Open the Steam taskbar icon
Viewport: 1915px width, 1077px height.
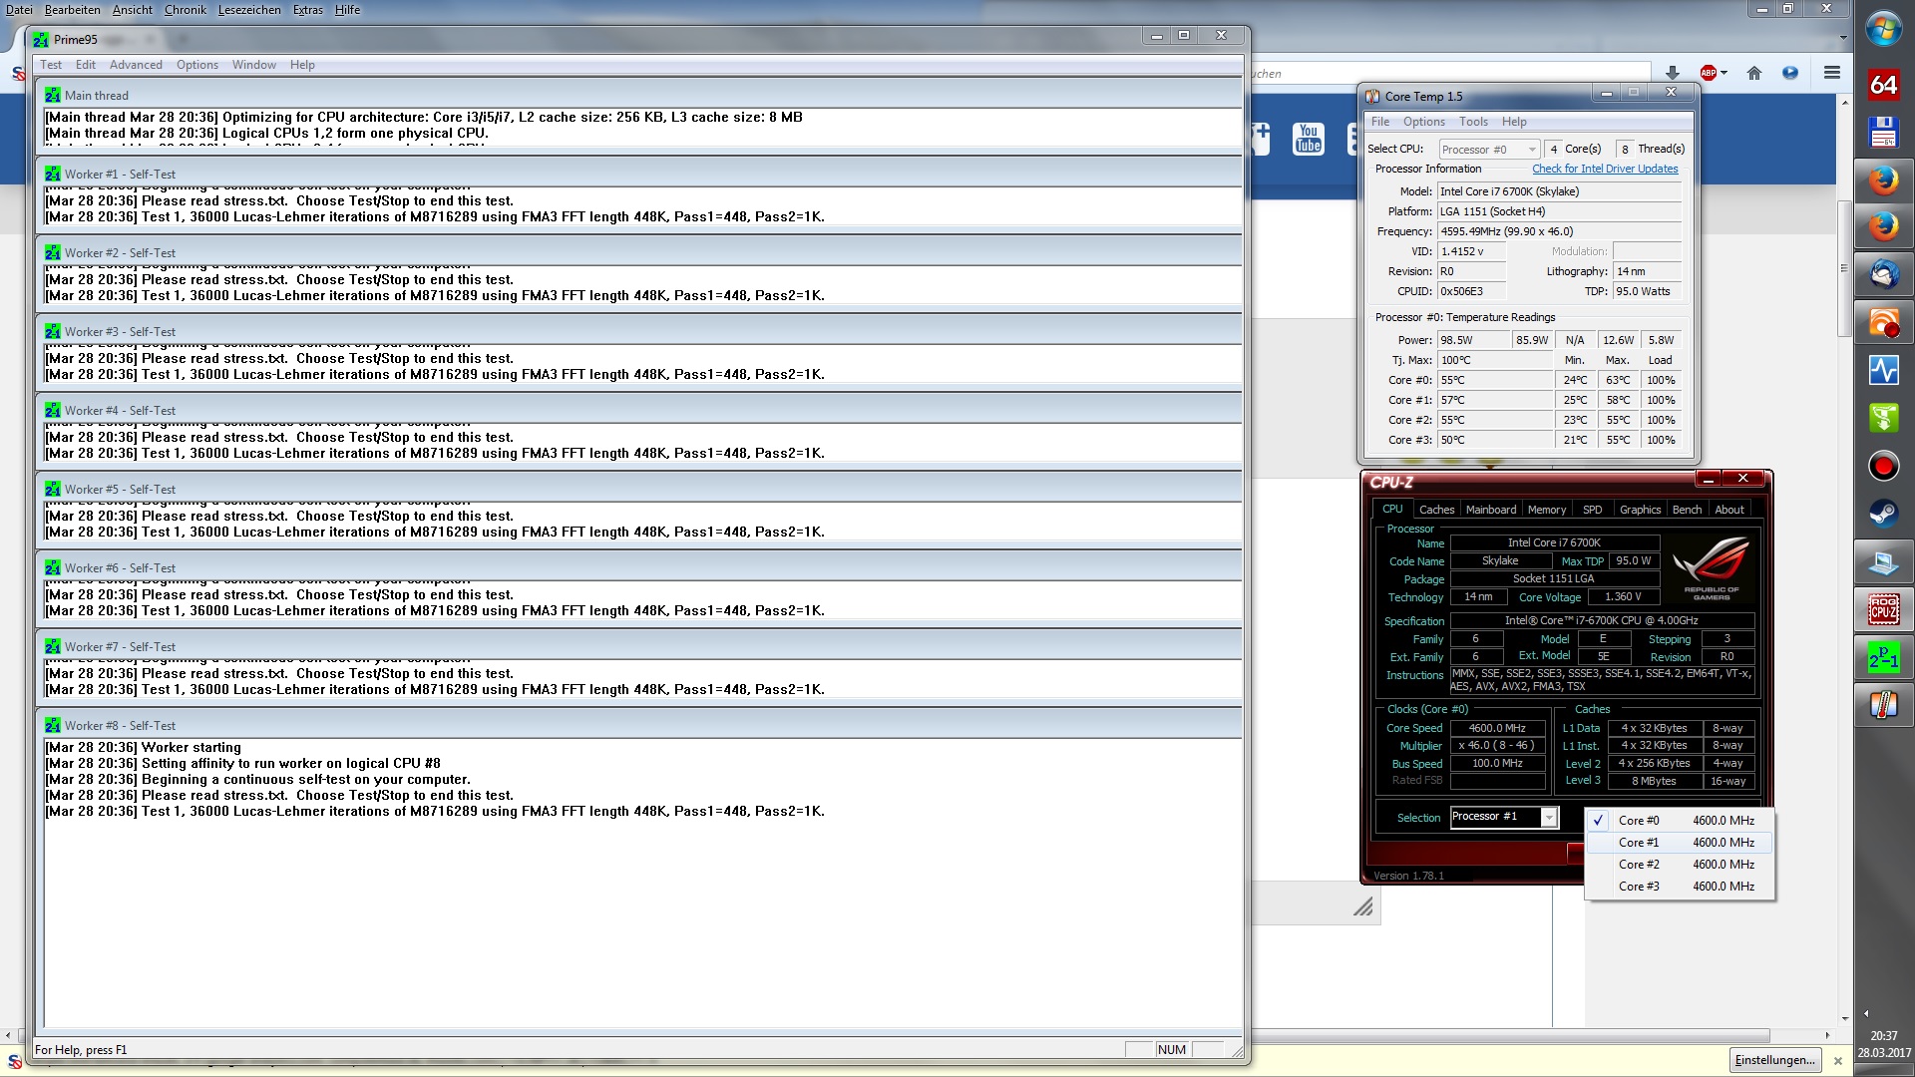[1883, 514]
